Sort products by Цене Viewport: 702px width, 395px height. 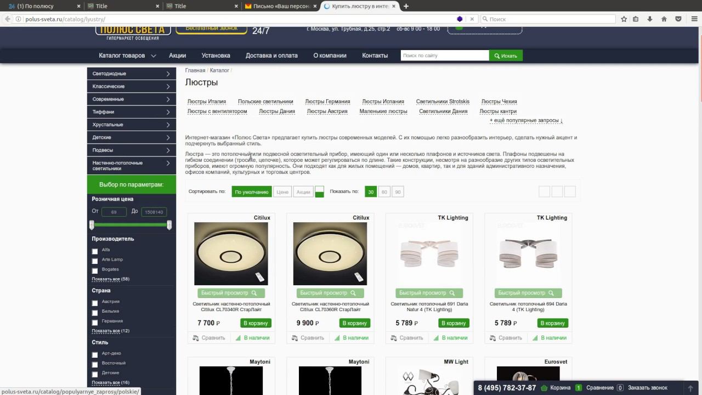pyautogui.click(x=282, y=192)
